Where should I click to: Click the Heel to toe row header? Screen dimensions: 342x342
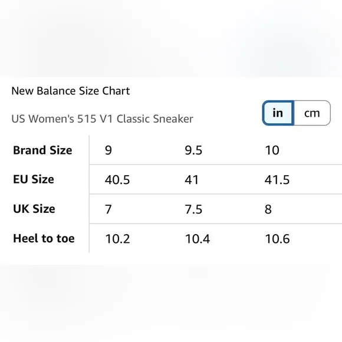point(44,238)
